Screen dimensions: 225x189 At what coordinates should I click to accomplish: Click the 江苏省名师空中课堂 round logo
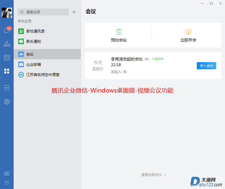pyautogui.click(x=21, y=75)
